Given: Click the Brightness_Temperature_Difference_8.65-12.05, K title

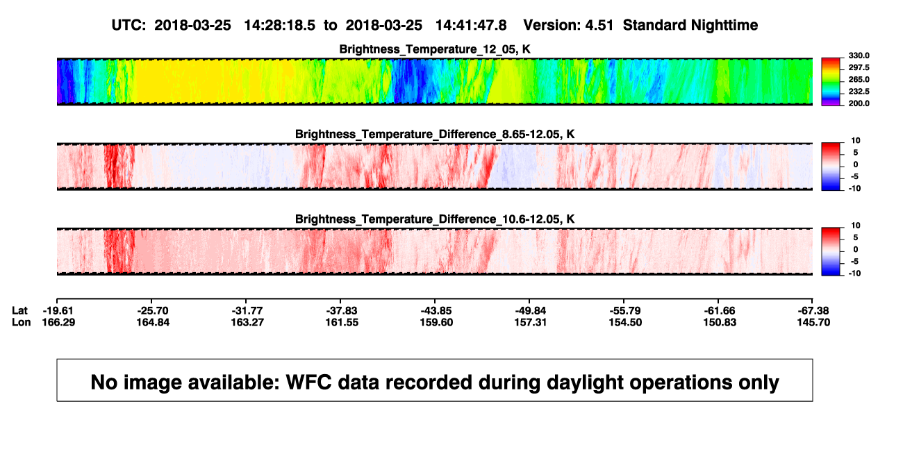Looking at the screenshot, I should (x=435, y=134).
